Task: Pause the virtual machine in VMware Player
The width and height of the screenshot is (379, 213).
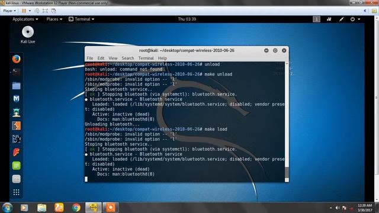Action: pyautogui.click(x=24, y=11)
